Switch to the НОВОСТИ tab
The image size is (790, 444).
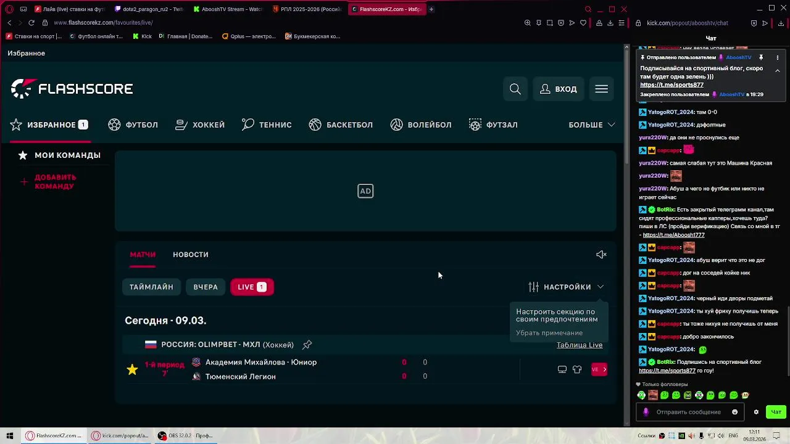pyautogui.click(x=191, y=255)
